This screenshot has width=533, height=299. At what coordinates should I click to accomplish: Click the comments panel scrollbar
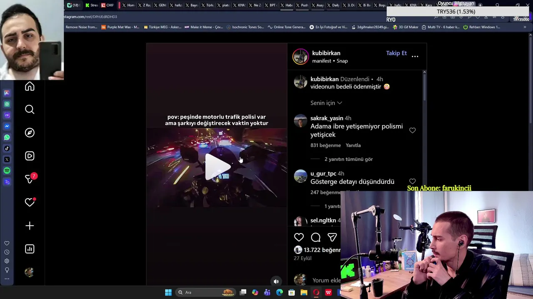tap(424, 87)
